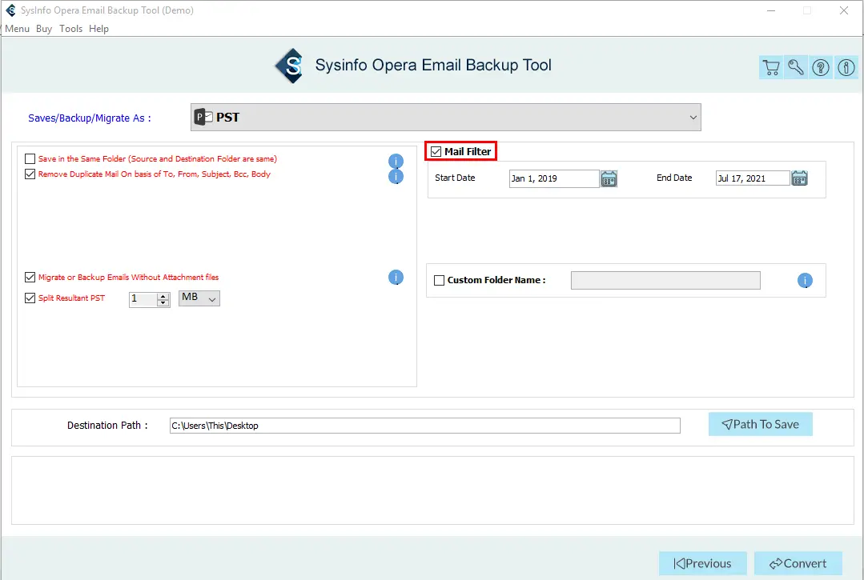Click the Custom Folder Name text field
This screenshot has height=580, width=864.
tap(665, 281)
